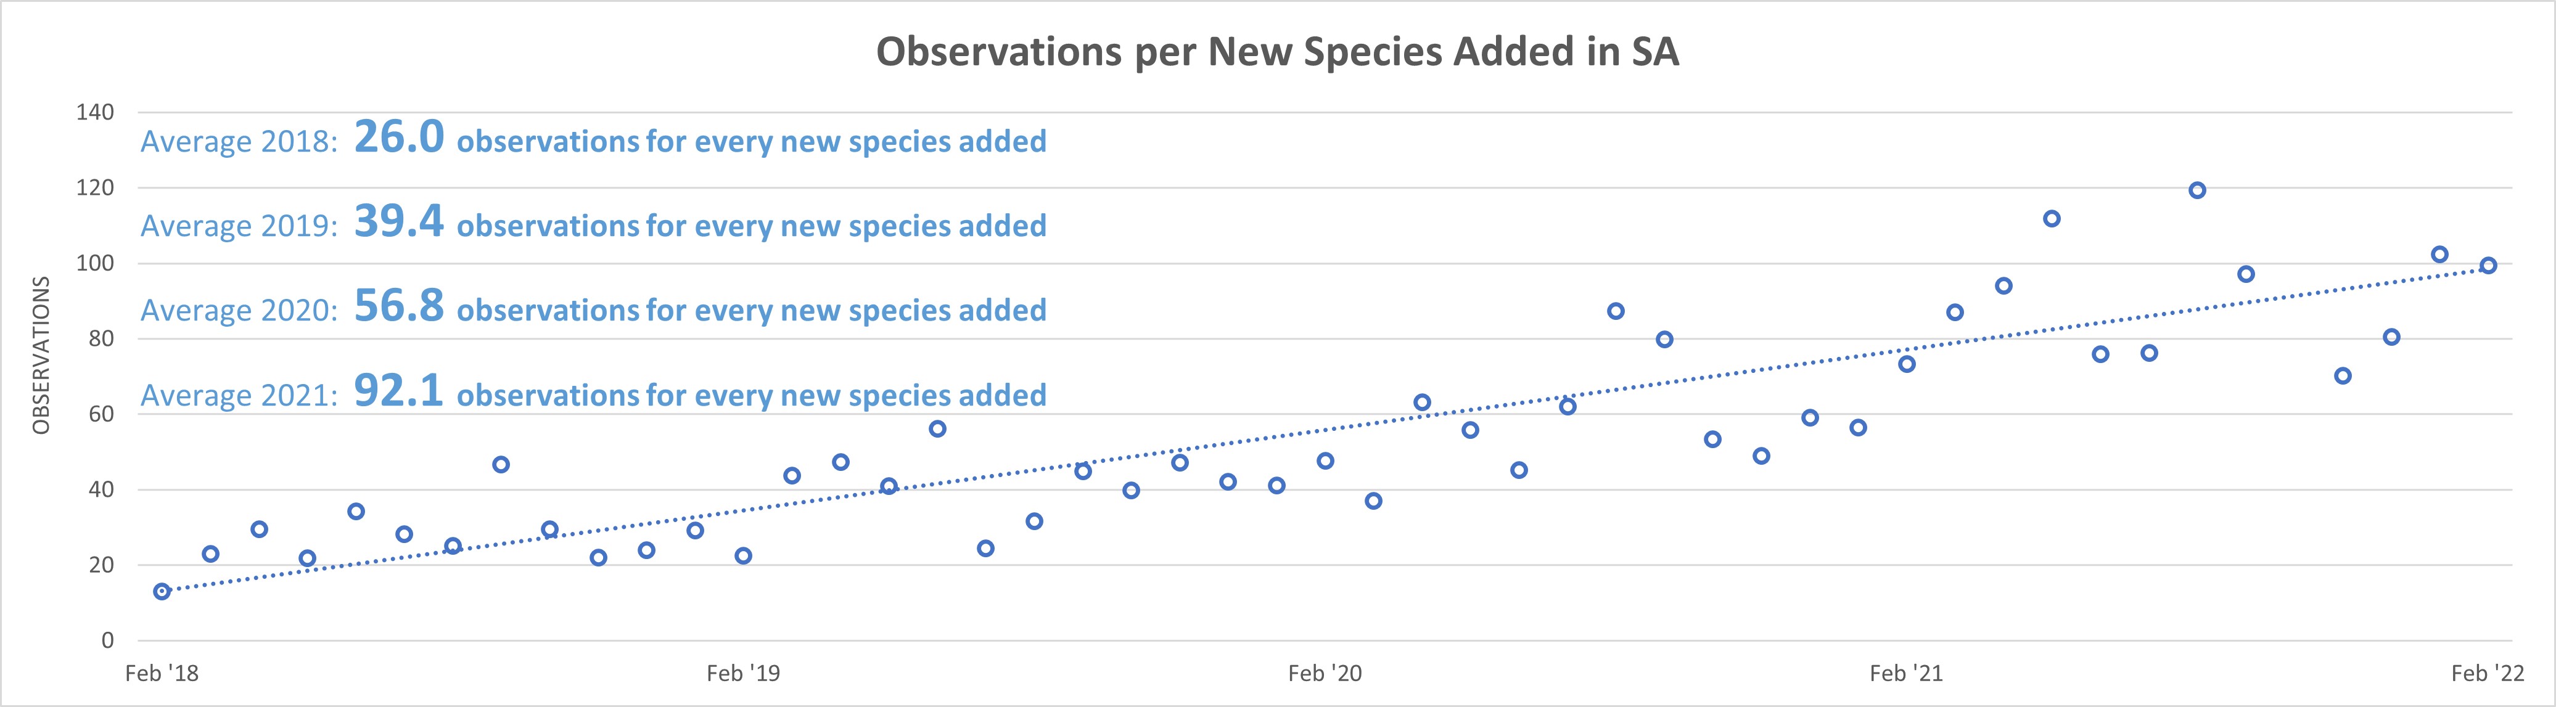Select the first data point above Feb '18
Image resolution: width=2556 pixels, height=707 pixels.
click(x=162, y=592)
